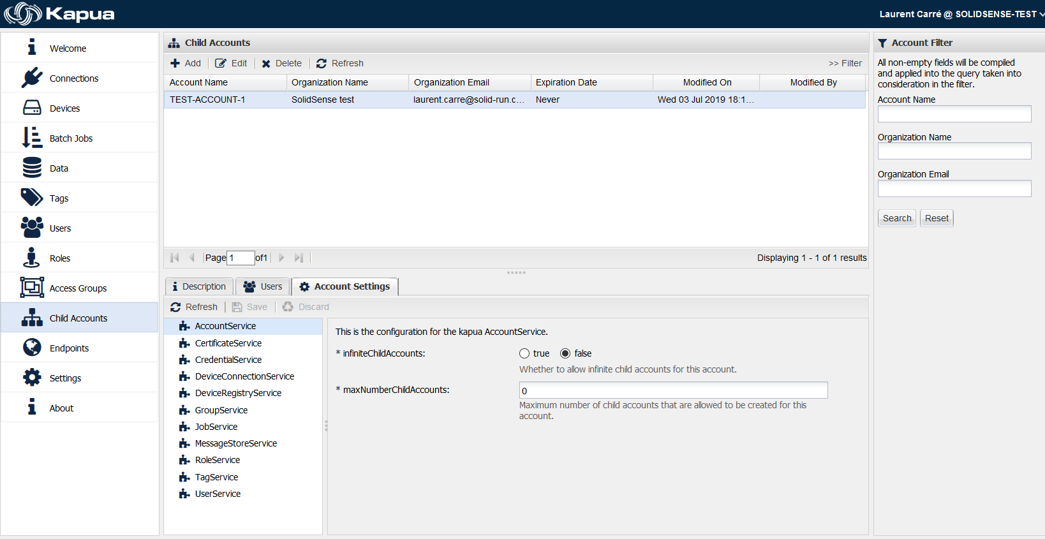This screenshot has height=539, width=1045.
Task: Focus the Account Name filter field
Action: click(954, 114)
